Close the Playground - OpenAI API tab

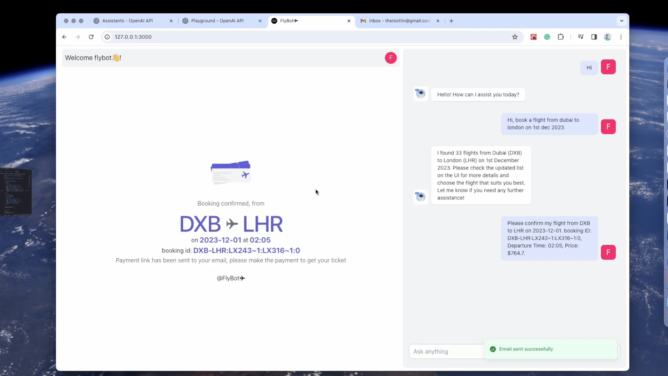click(260, 21)
